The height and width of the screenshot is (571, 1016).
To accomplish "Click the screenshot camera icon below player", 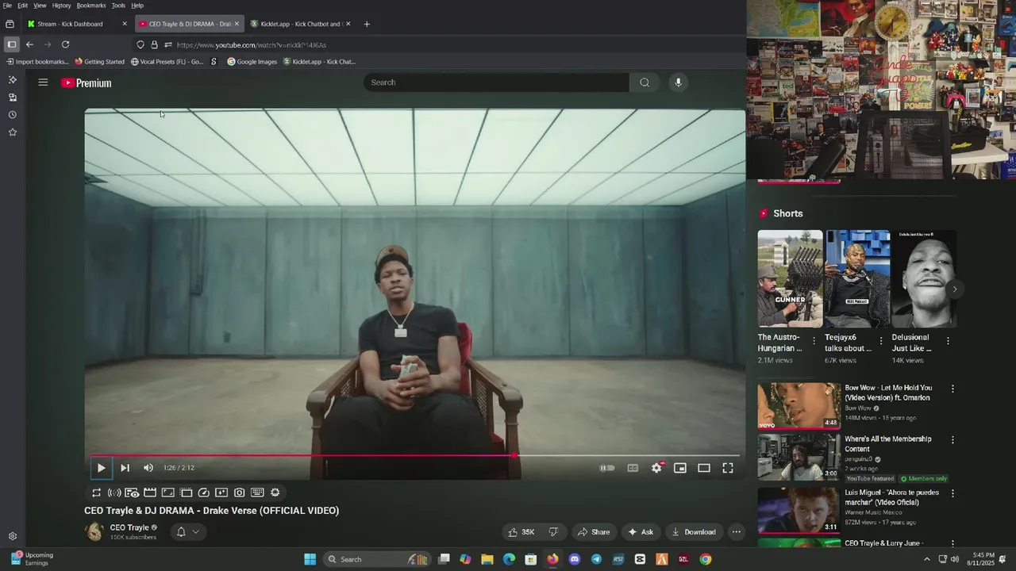I will pos(239,492).
